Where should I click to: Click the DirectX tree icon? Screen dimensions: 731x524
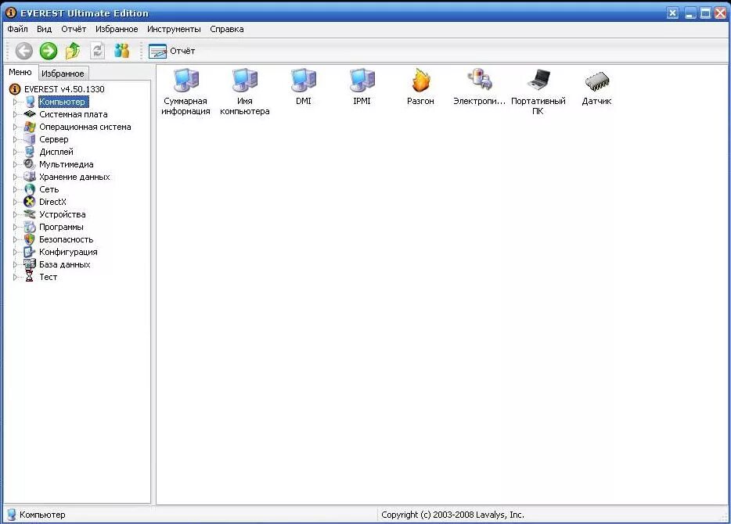pos(30,202)
